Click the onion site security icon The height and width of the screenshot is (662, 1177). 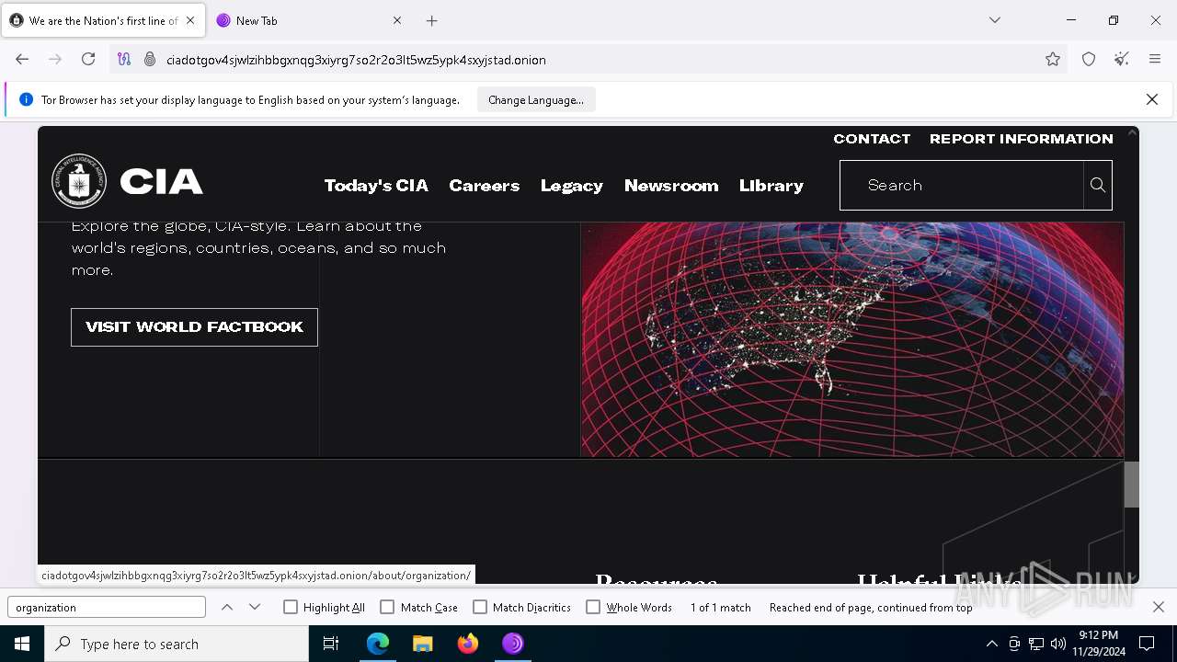point(150,59)
